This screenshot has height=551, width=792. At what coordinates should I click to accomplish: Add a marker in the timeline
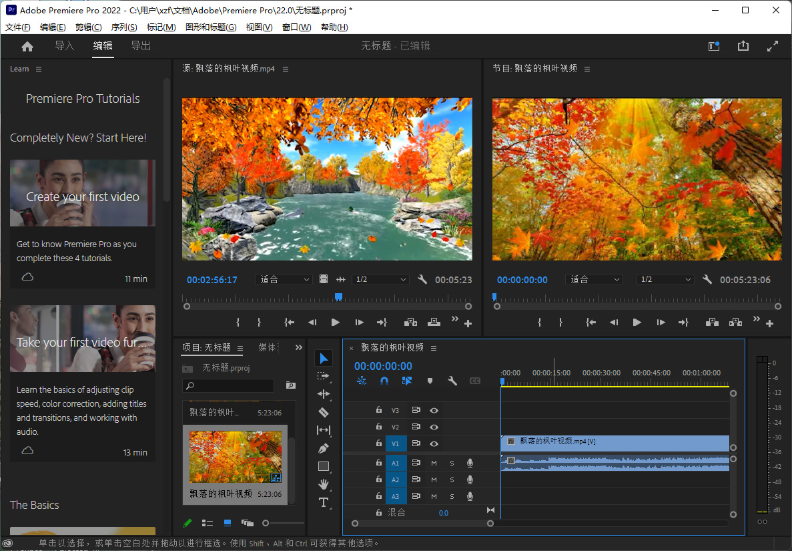pos(430,381)
